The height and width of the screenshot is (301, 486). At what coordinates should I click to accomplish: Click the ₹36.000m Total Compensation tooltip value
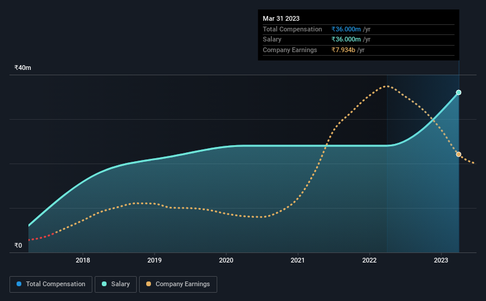click(346, 29)
